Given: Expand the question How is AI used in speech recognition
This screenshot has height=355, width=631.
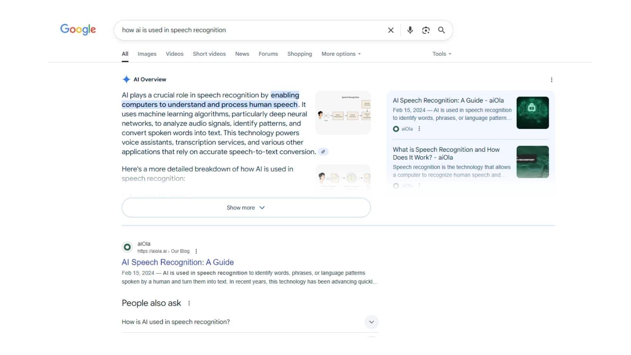Looking at the screenshot, I should pyautogui.click(x=371, y=322).
